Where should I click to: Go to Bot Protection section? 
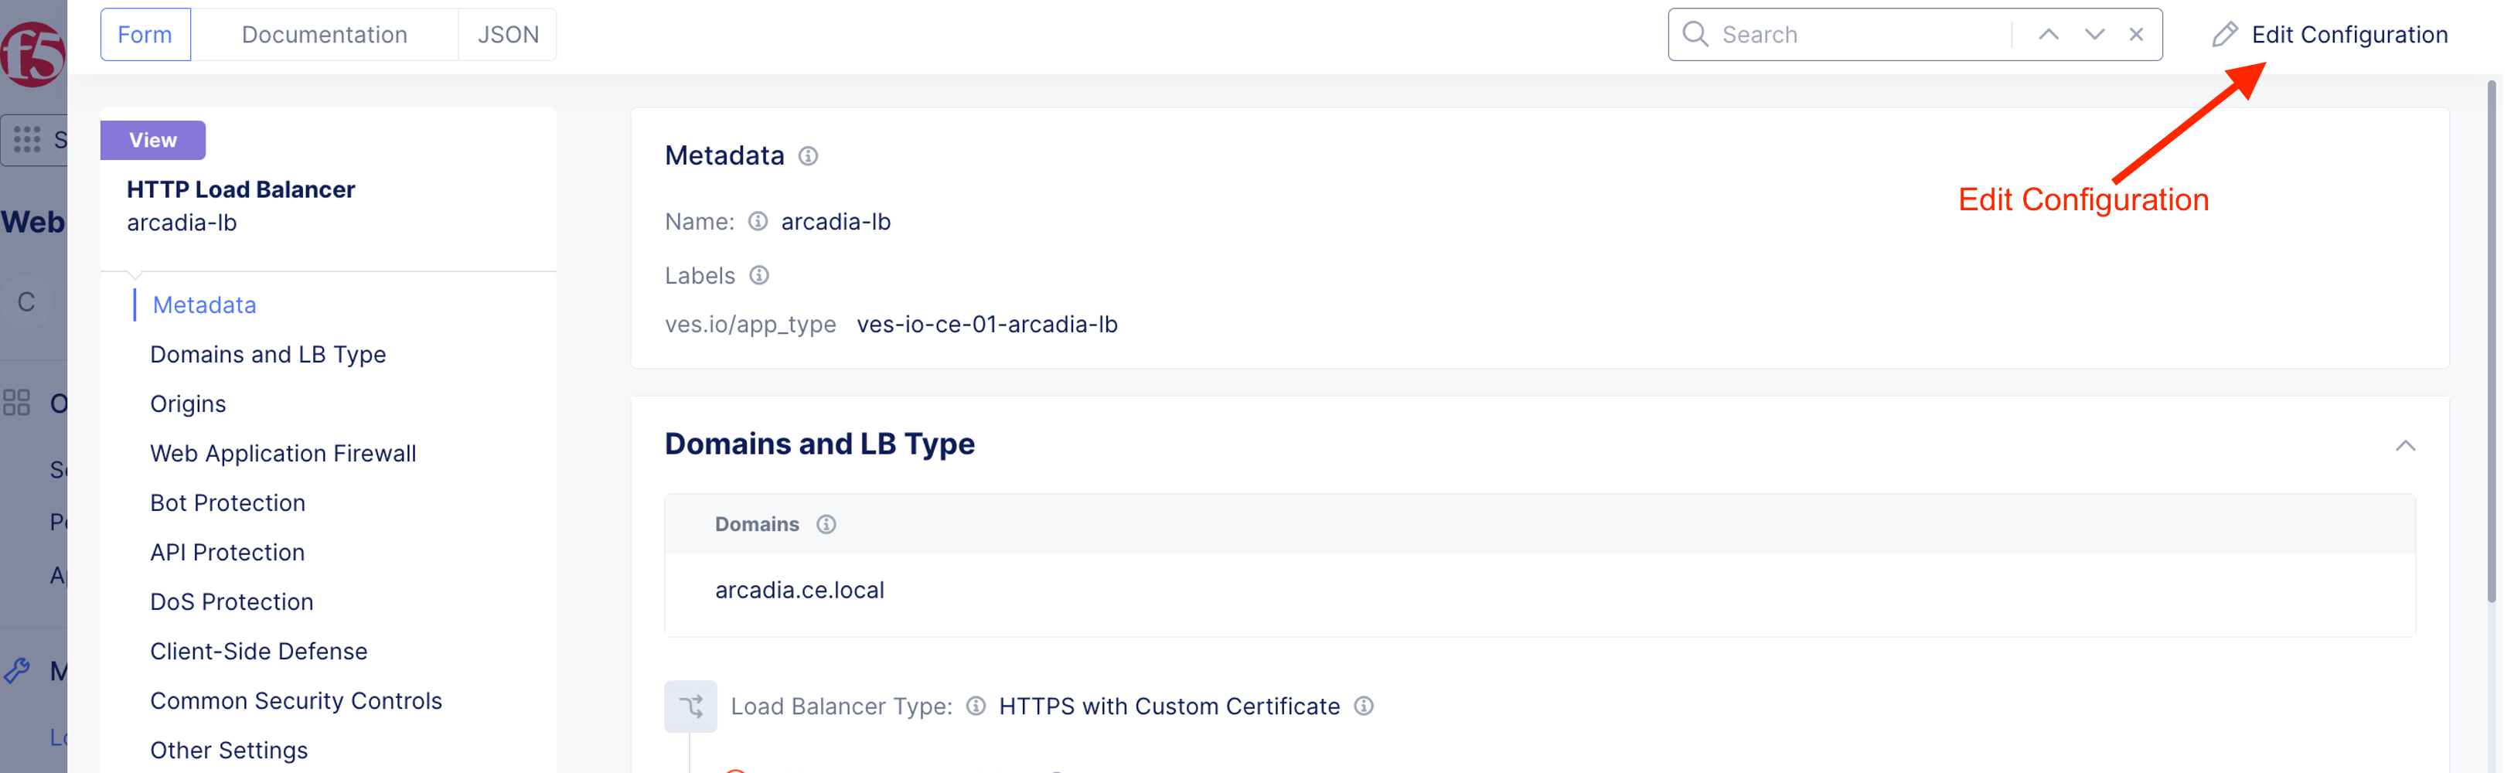[227, 503]
